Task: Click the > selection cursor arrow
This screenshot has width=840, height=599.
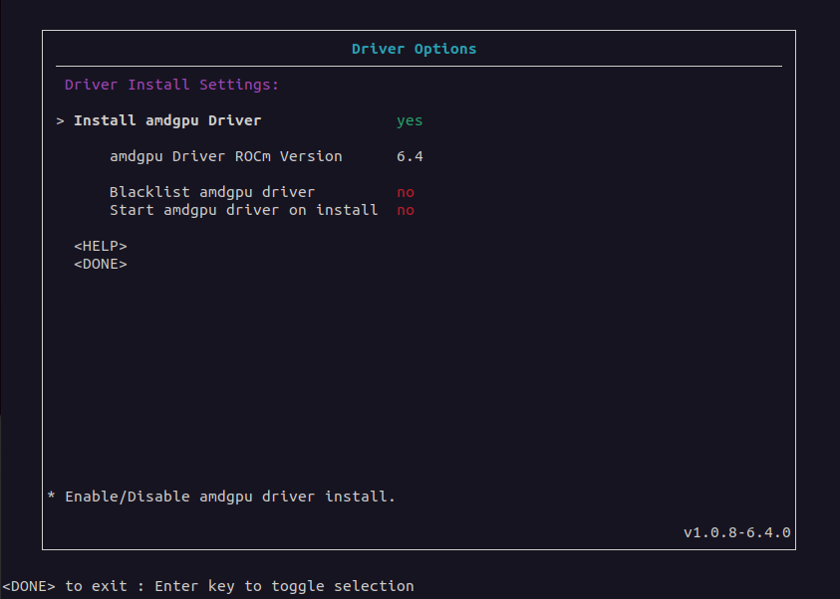Action: click(x=61, y=120)
